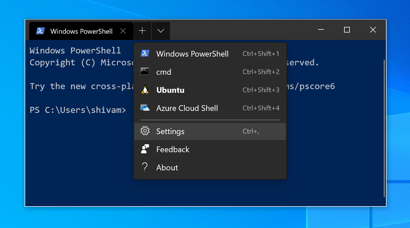Click the Ctrl+Shift+3 shortcut label
Viewport: 410px width, 228px height.
click(x=261, y=90)
